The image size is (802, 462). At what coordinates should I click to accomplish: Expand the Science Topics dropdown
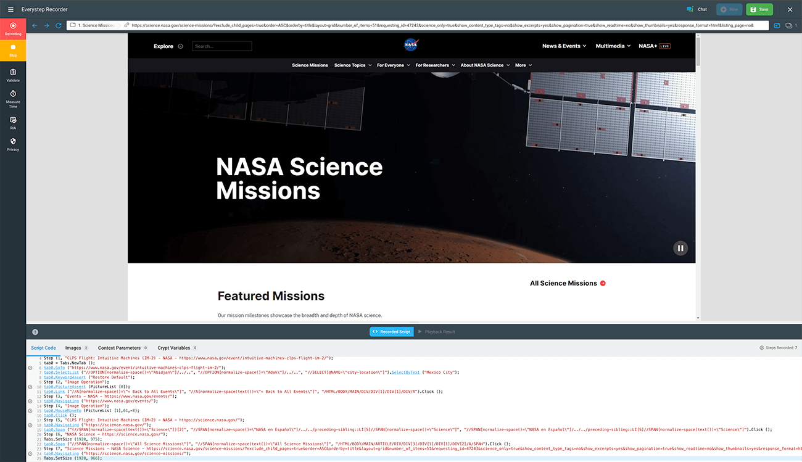(353, 65)
